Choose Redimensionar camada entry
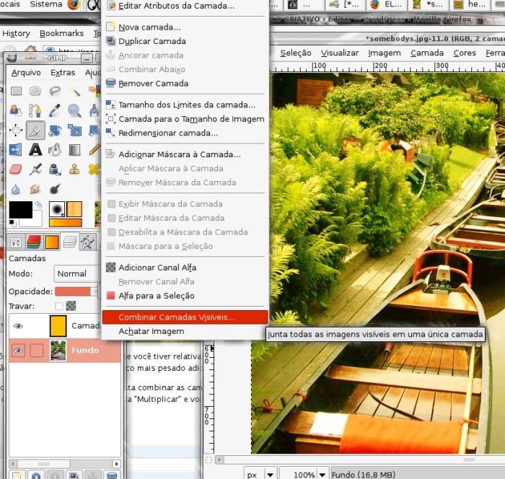Screen dimensions: 505x479 tap(185, 133)
